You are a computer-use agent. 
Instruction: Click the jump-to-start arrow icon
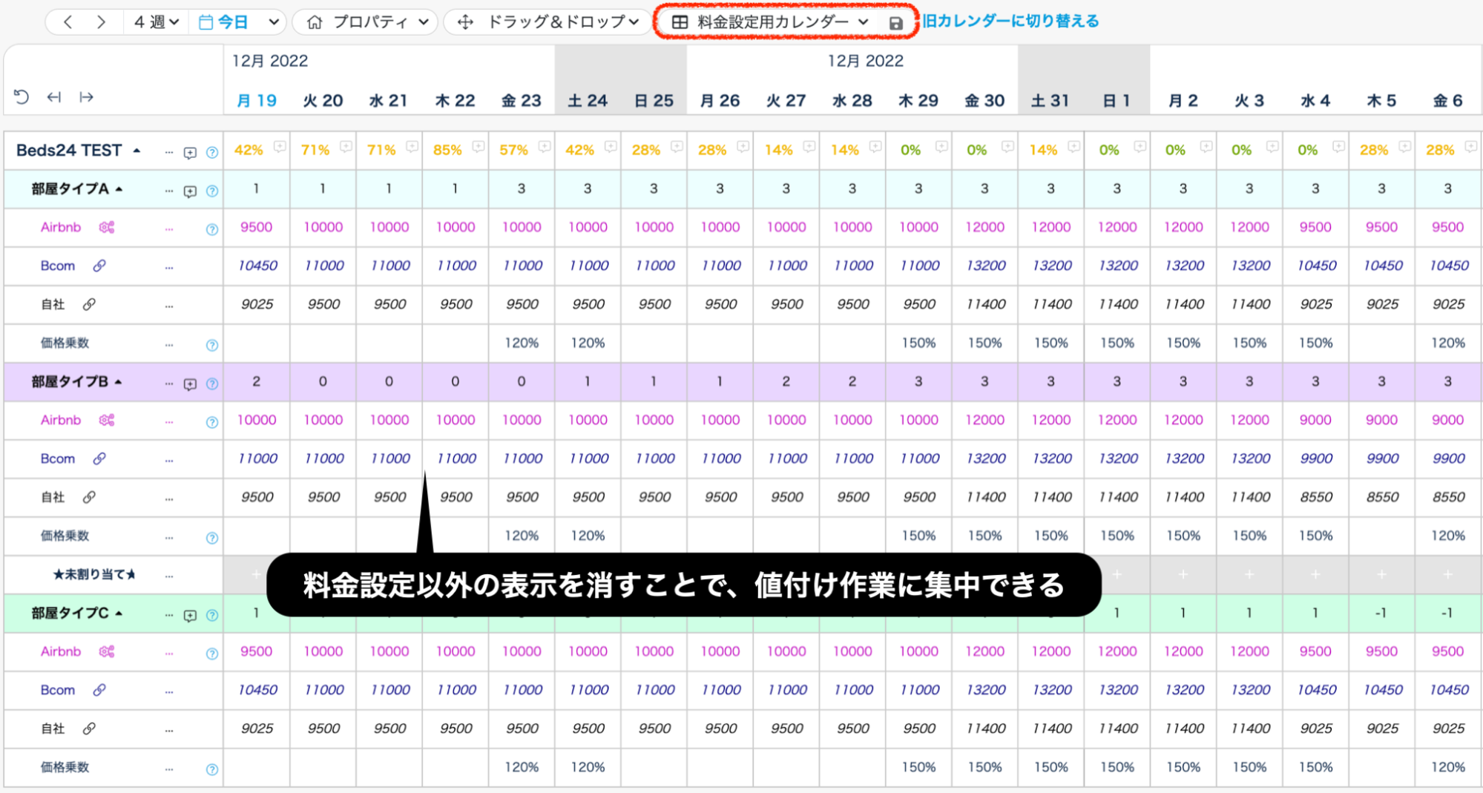click(54, 97)
